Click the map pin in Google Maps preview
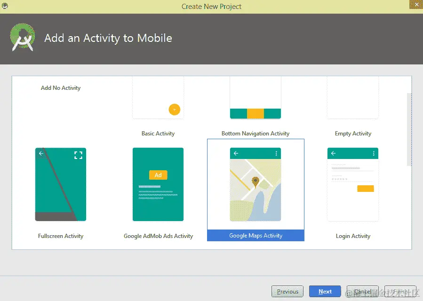This screenshot has width=423, height=301. [x=255, y=182]
